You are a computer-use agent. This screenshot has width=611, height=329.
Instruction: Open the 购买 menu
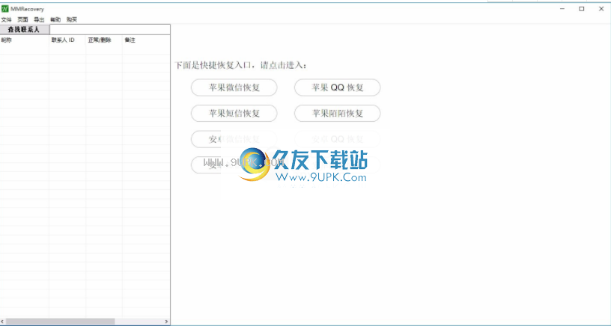pyautogui.click(x=72, y=19)
